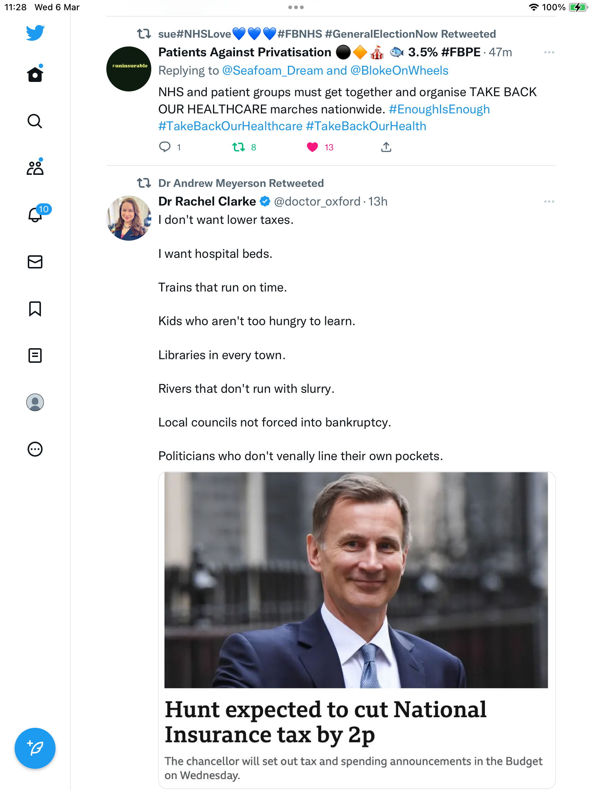Open the Home feed icon
Screen dimensions: 592x790
tap(35, 74)
